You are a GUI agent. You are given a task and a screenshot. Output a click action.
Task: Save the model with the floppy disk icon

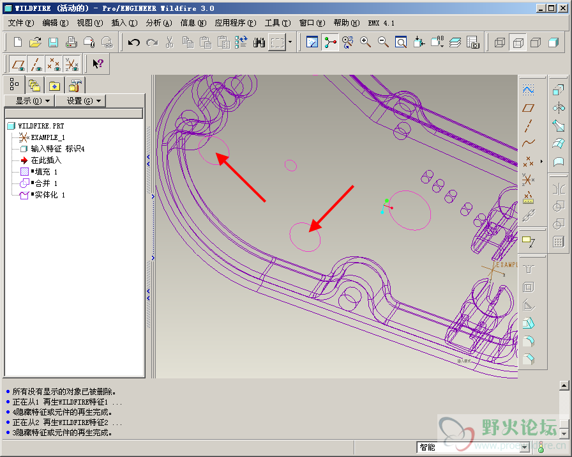pos(53,42)
